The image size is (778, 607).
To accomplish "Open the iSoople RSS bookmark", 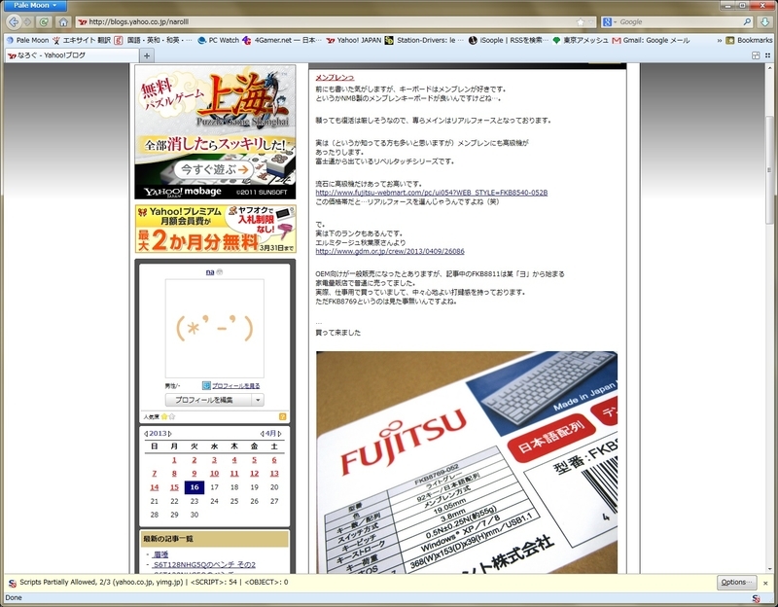I will [509, 40].
